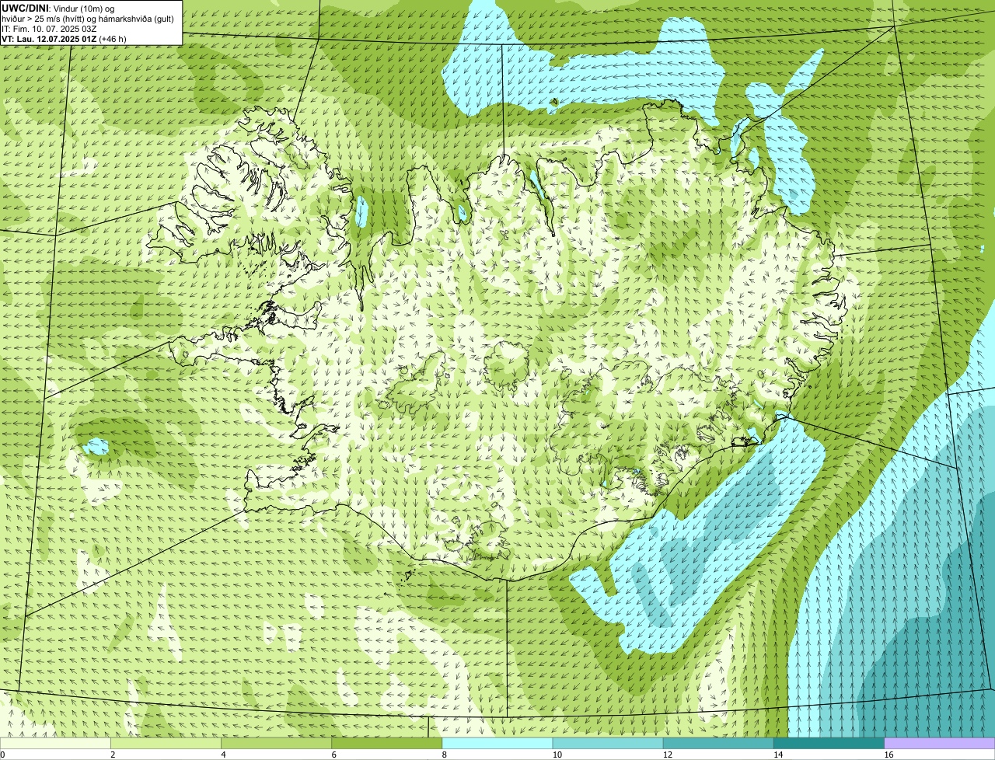995x760 pixels.
Task: Select the light cyan 8–10 m/s legend swatch
Action: [497, 743]
